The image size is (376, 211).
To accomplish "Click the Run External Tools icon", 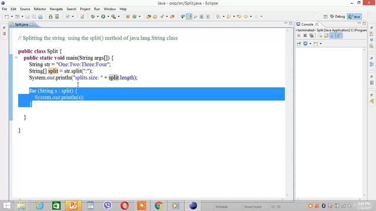I will [x=113, y=16].
